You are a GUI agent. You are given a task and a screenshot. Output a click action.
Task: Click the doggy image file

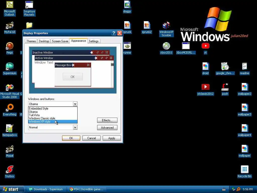pos(127,7)
